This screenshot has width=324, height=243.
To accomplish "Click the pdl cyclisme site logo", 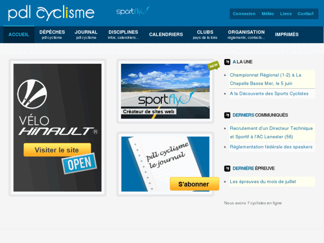I will tap(51, 13).
